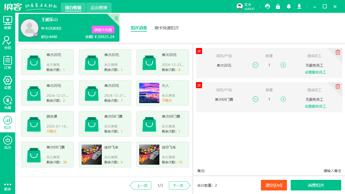Go to 上一页 previous page
Viewport: 345px width, 194px height.
tap(140, 185)
